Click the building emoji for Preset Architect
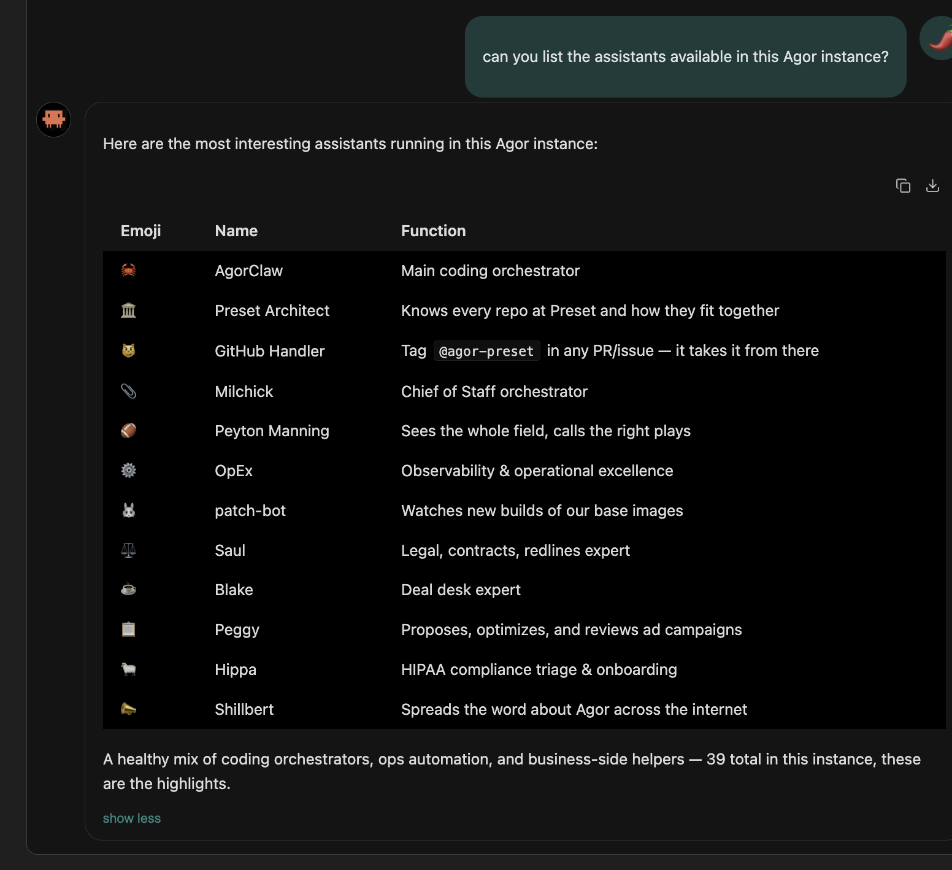The width and height of the screenshot is (952, 870). point(128,310)
